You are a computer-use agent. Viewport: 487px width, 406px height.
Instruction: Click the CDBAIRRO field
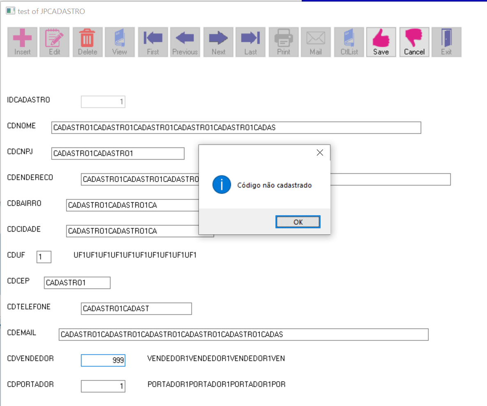[132, 205]
